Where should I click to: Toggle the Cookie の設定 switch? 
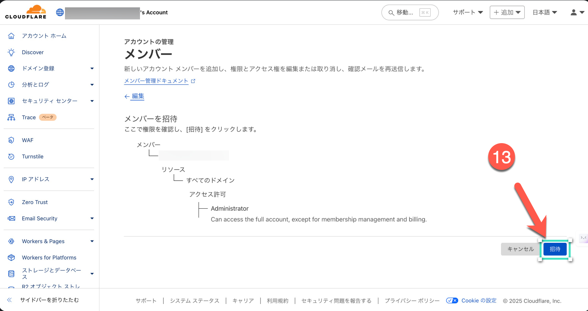[452, 301]
